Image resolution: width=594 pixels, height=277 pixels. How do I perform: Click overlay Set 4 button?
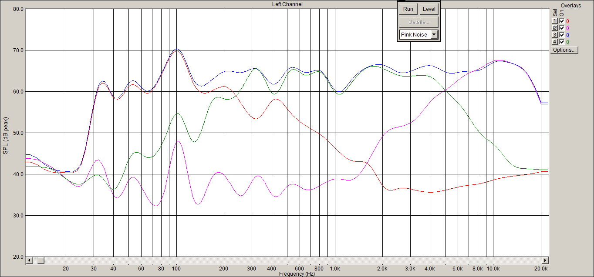[555, 42]
